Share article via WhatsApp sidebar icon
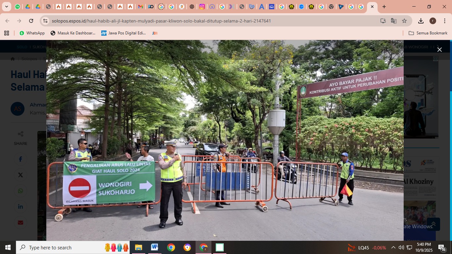 coord(21,191)
